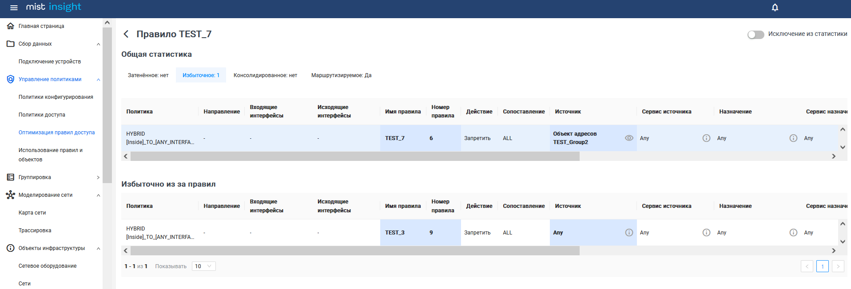Click the mist insight logo
Screen dimensions: 851x289
click(x=53, y=7)
